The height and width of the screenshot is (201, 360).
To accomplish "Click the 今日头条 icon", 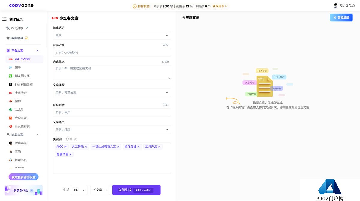I will [10, 93].
